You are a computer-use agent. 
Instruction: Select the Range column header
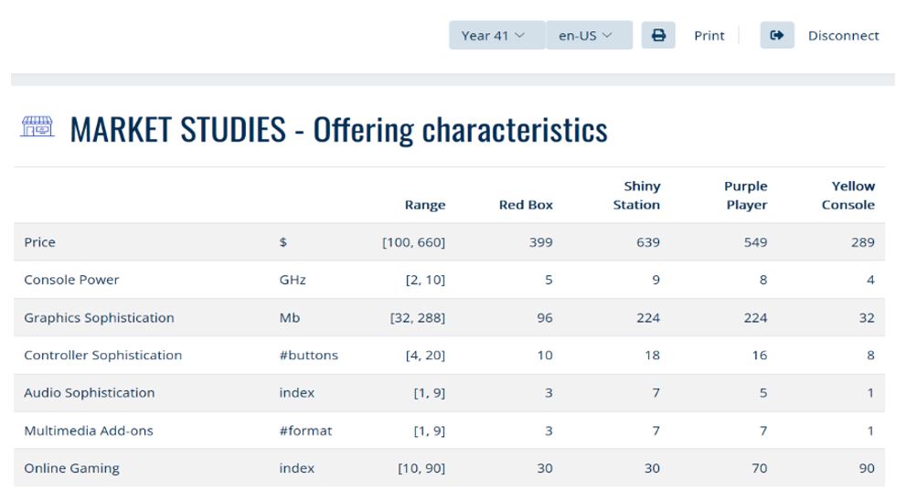pyautogui.click(x=425, y=205)
